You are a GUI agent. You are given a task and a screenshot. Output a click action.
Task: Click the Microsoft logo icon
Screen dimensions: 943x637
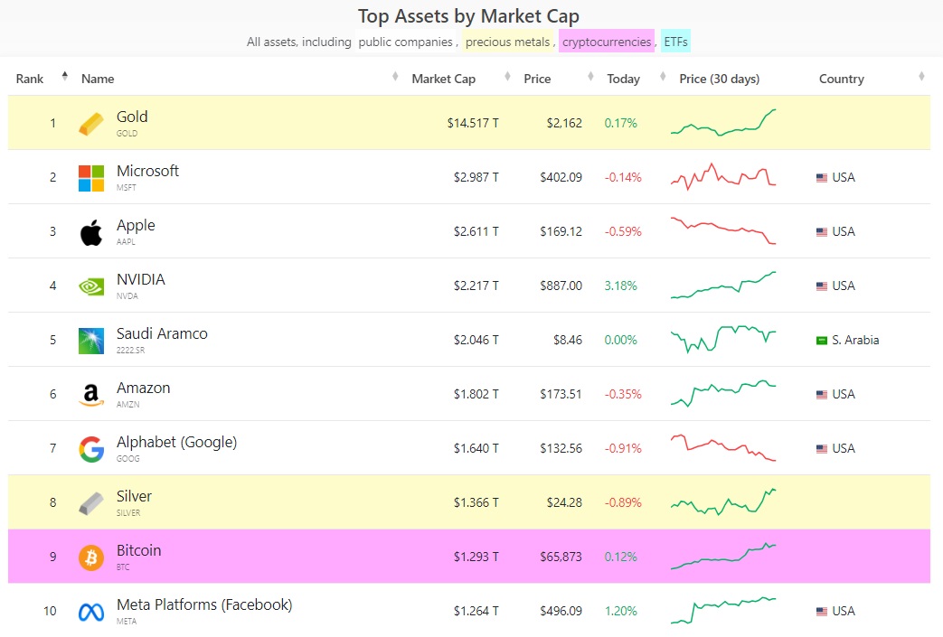click(x=91, y=178)
